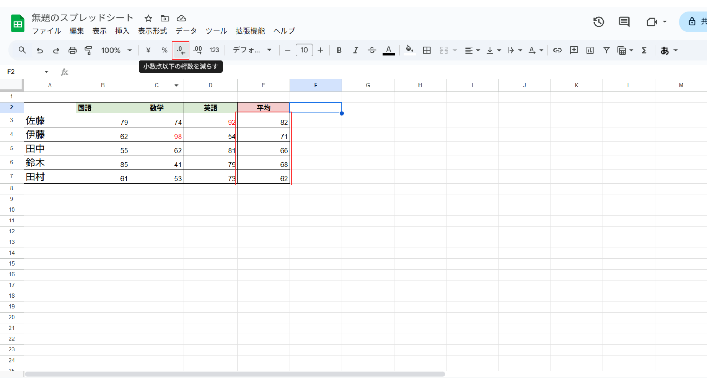The image size is (707, 385).
Task: Open the 表示形式 menu
Action: [152, 31]
